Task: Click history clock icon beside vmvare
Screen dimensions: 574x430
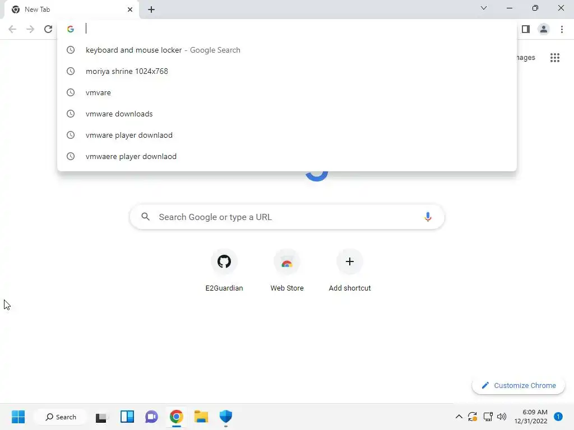Action: (x=71, y=92)
